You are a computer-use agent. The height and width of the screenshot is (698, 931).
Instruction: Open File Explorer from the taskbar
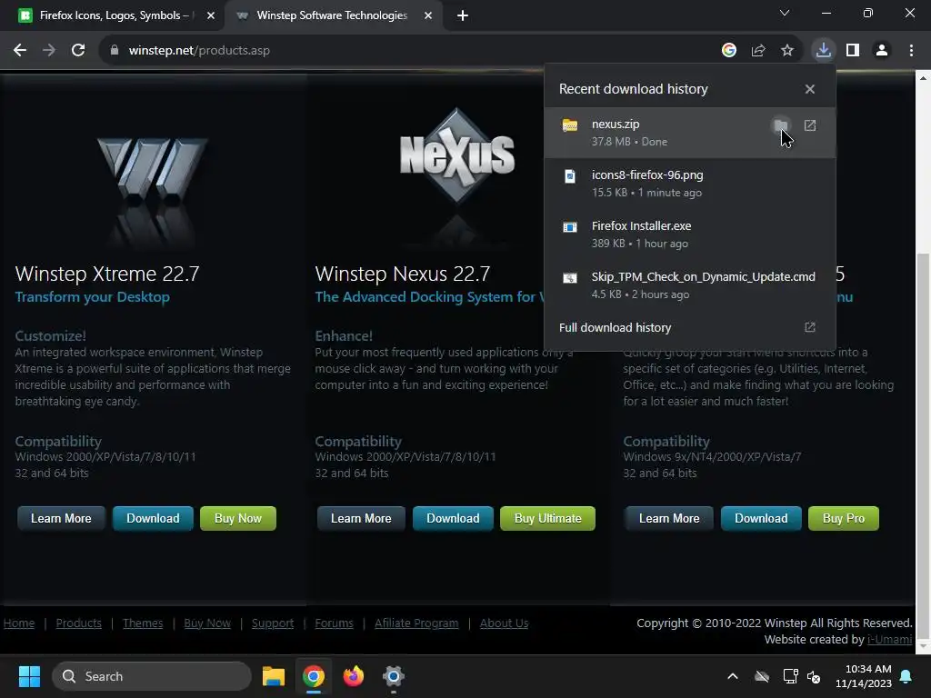tap(274, 676)
